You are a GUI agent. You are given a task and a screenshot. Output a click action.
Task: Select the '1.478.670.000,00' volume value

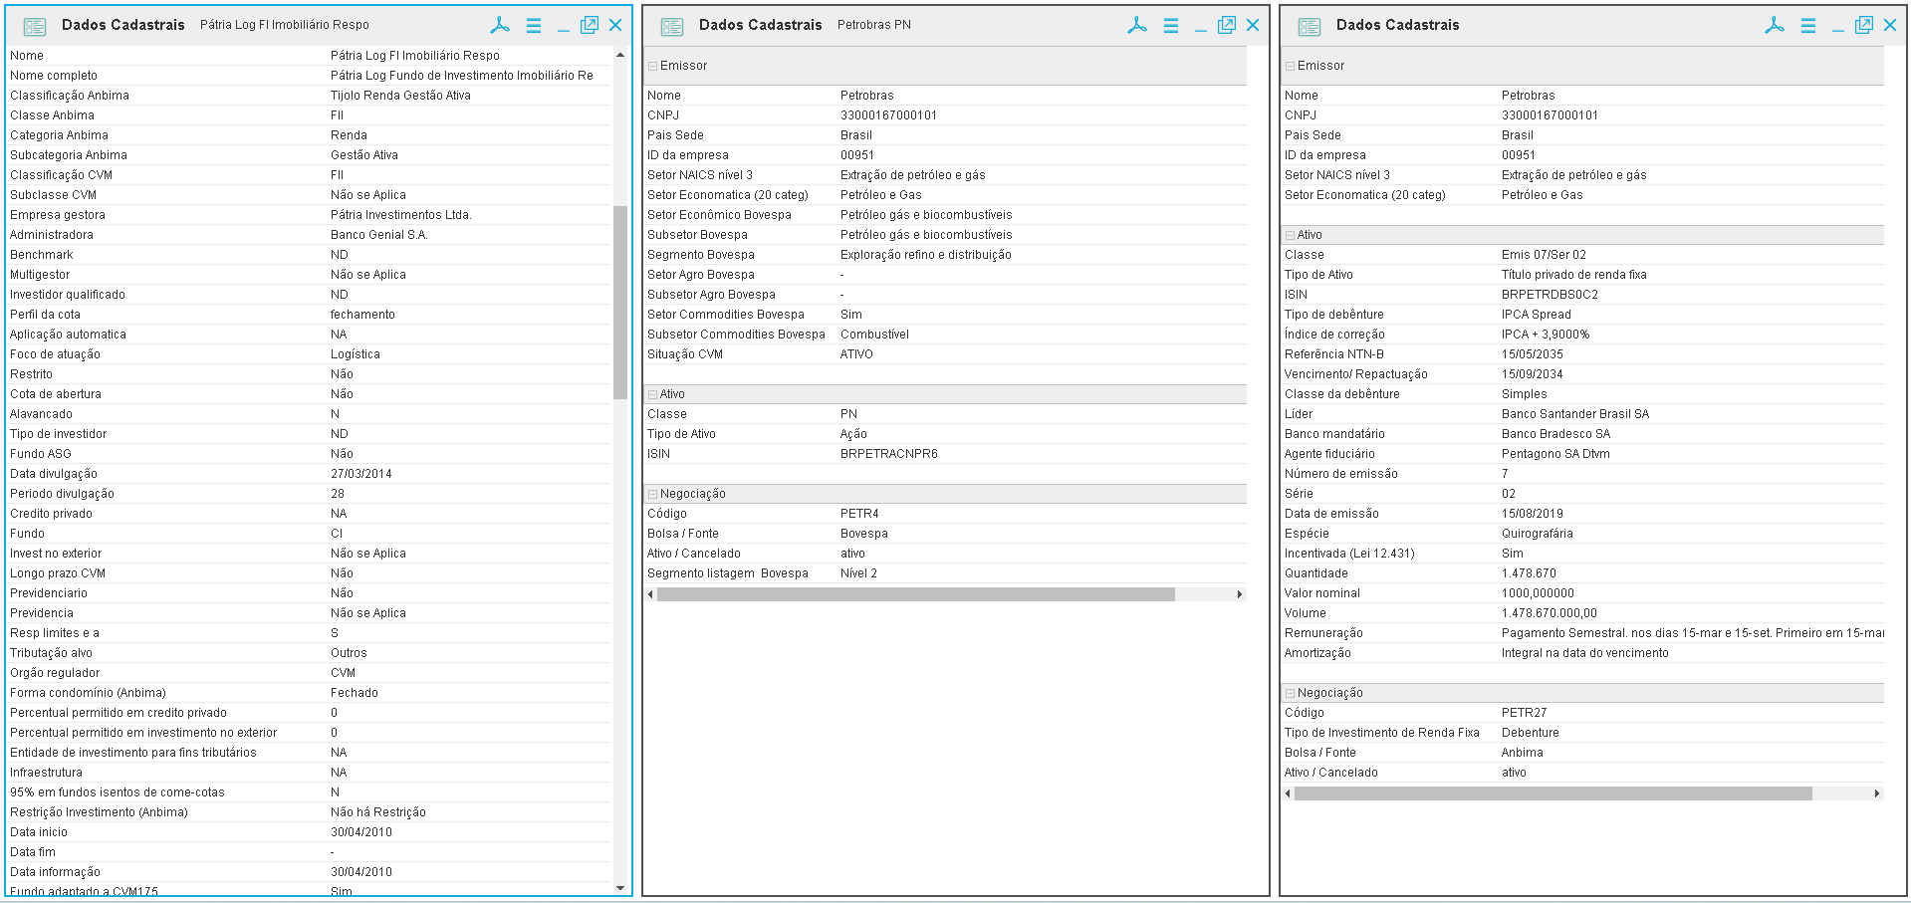[x=1550, y=613]
